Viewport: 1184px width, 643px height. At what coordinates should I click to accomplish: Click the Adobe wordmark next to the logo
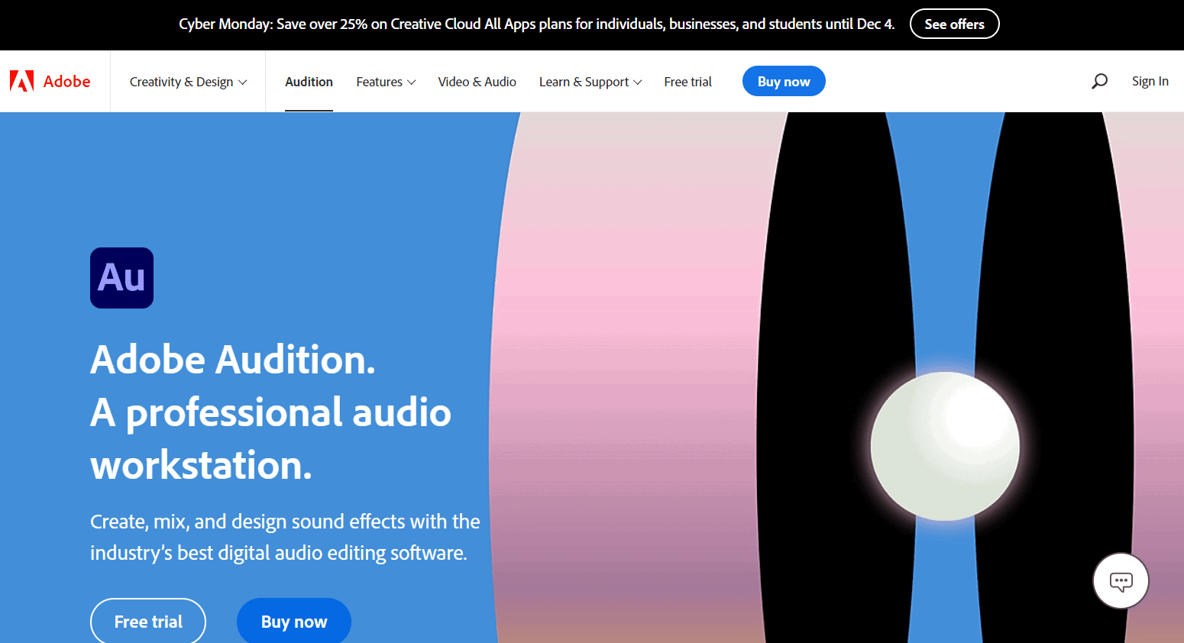tap(67, 81)
